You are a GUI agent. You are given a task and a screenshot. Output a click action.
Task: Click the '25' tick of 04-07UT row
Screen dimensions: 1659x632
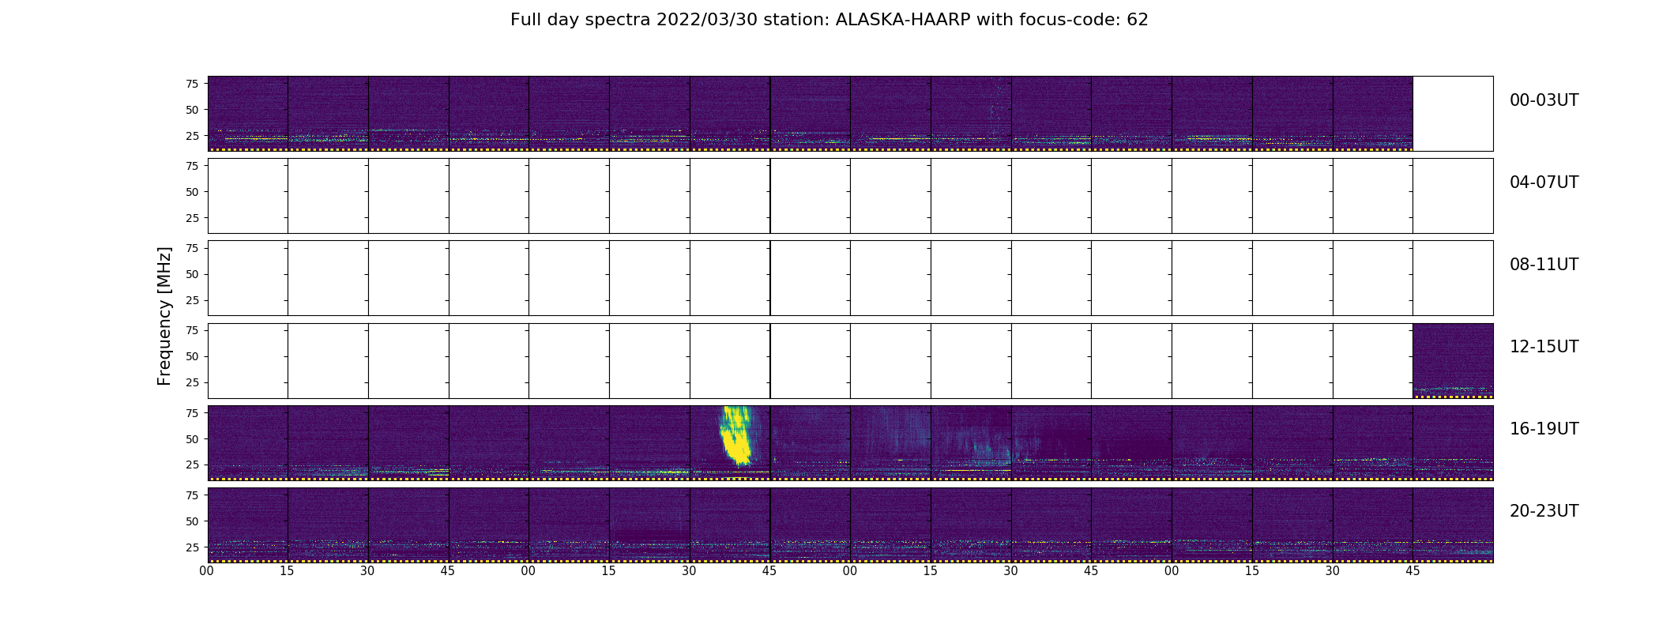pyautogui.click(x=192, y=218)
